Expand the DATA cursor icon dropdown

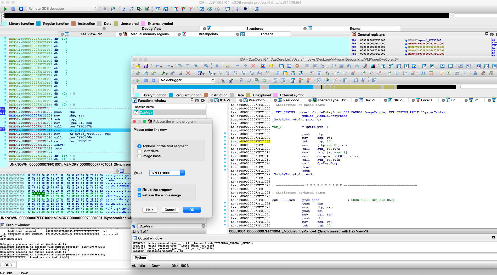pyautogui.click(x=204, y=74)
